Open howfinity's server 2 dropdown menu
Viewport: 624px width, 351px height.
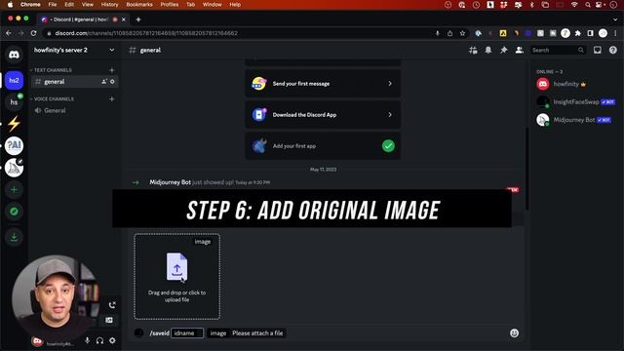(x=74, y=50)
